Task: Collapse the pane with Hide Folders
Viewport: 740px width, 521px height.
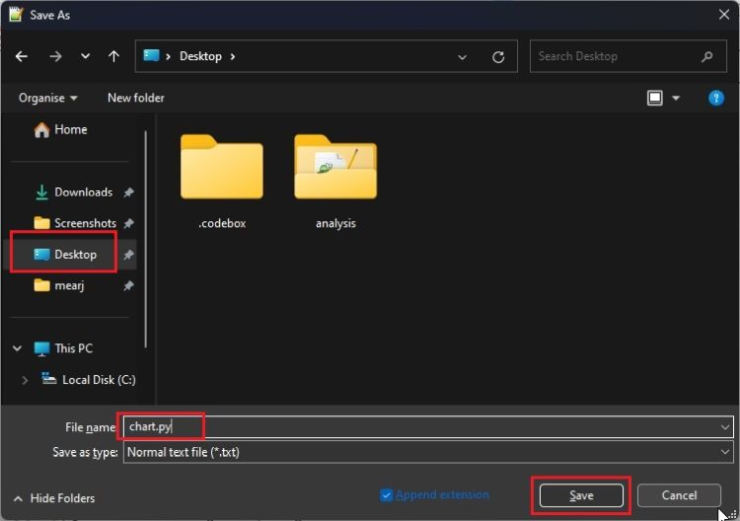Action: tap(54, 498)
